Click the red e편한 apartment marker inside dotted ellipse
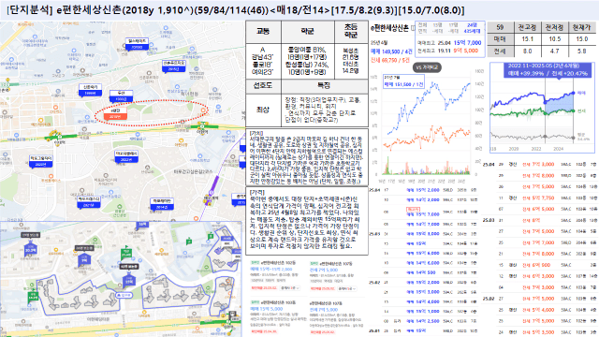This screenshot has height=337, width=599. [114, 113]
